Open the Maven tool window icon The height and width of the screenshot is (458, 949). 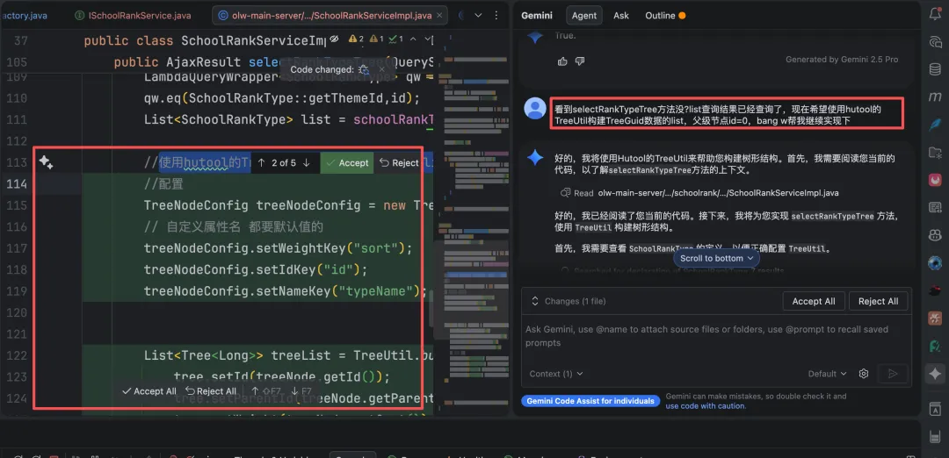pos(935,97)
